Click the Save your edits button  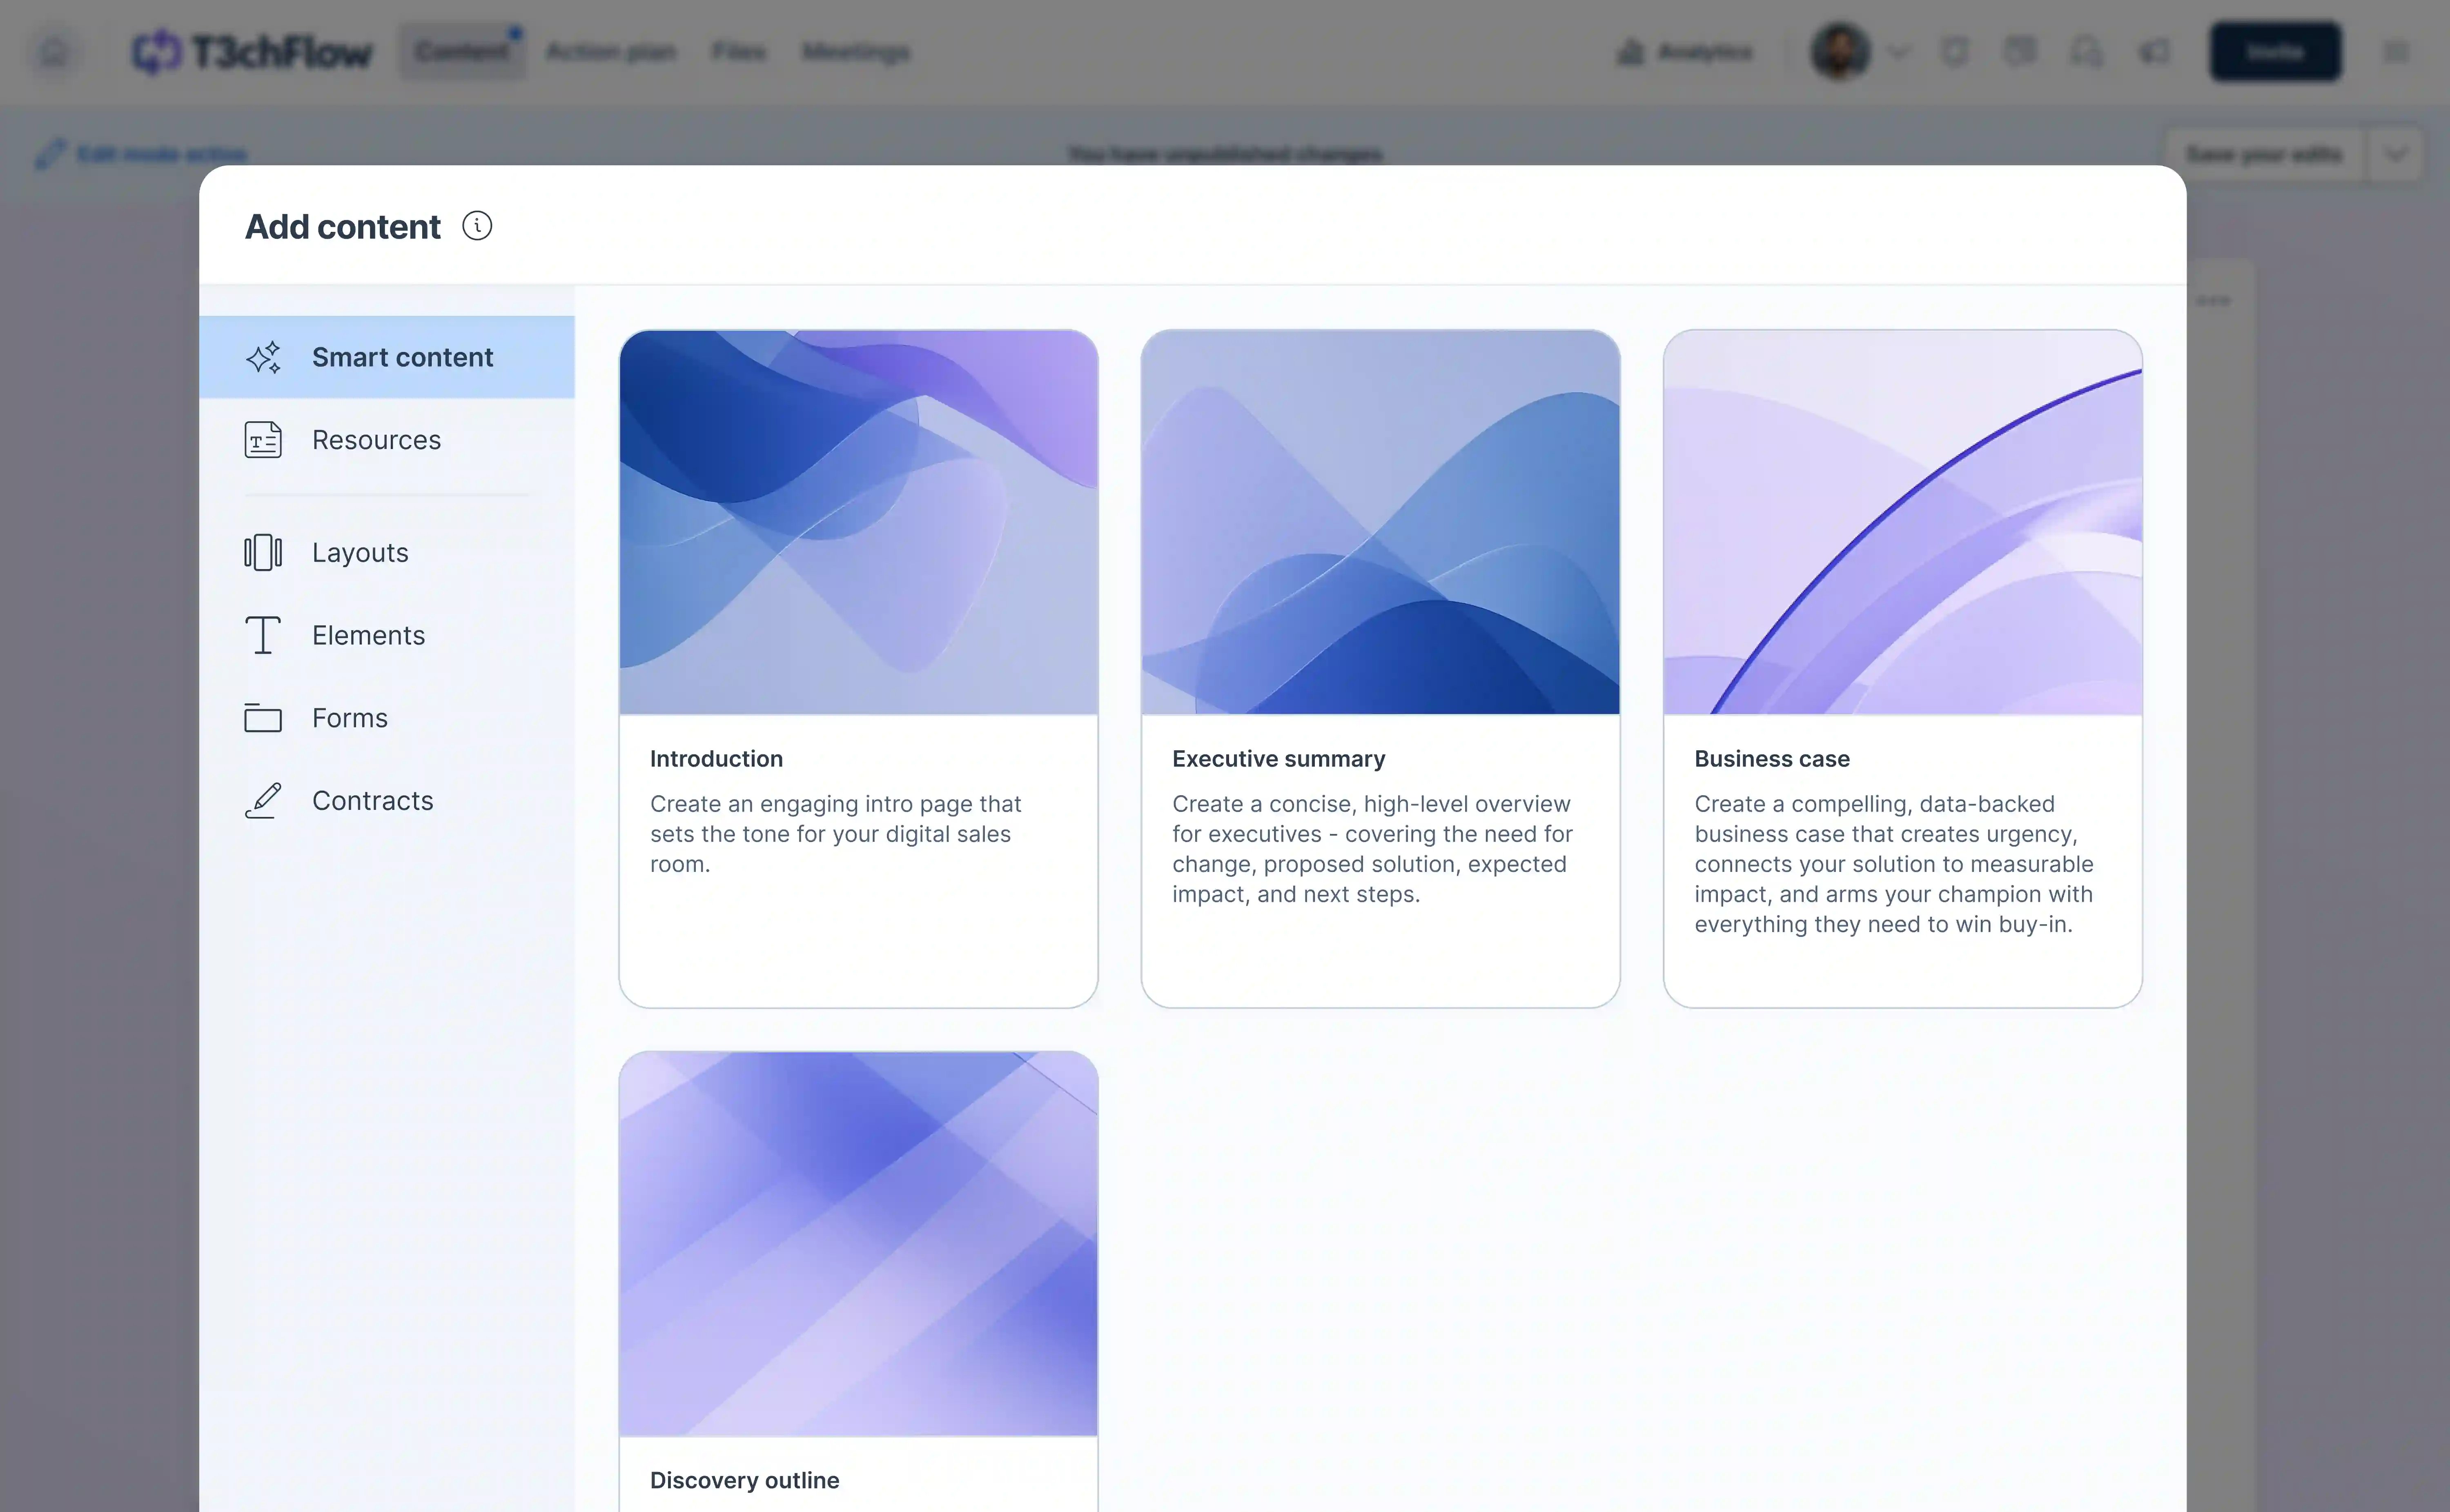[2264, 154]
